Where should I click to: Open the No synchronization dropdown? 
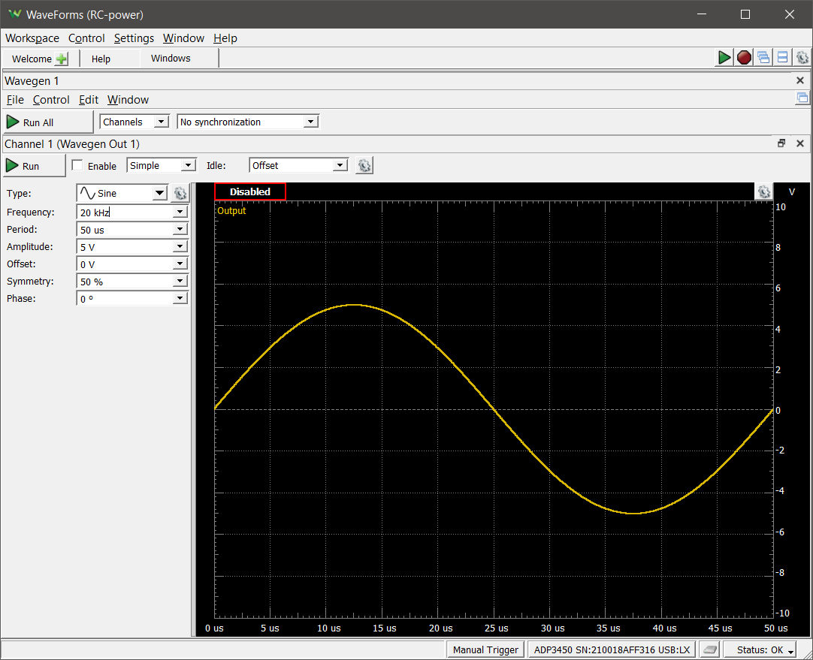pos(248,122)
